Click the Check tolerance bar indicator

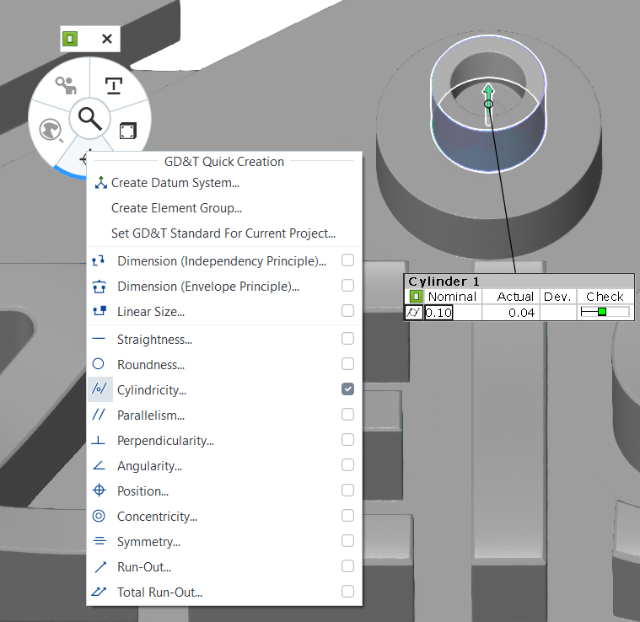605,313
